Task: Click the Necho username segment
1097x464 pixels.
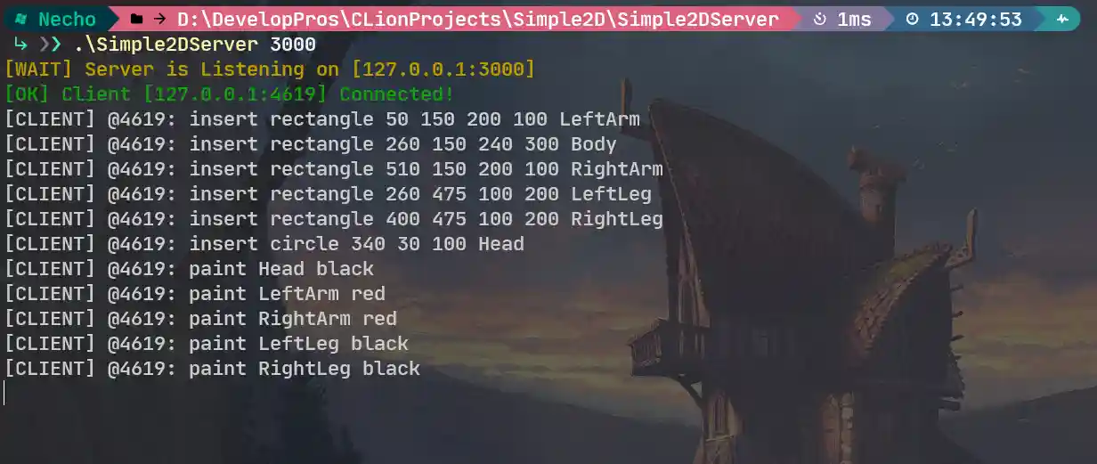Action: coord(67,19)
